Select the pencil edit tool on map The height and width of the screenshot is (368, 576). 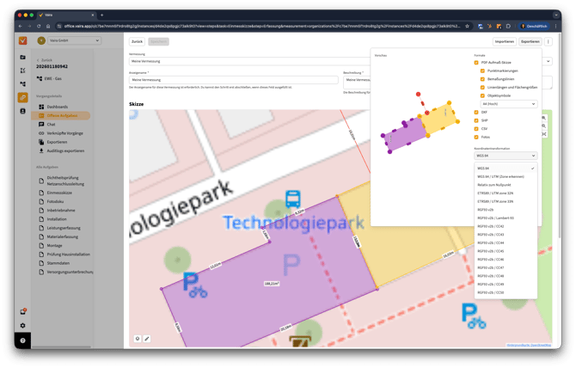point(147,339)
